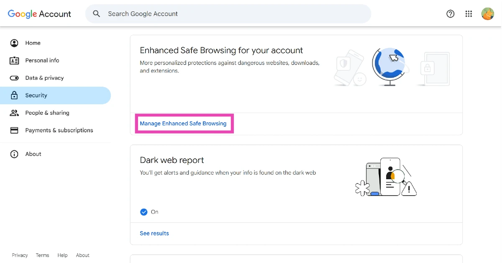
Task: Click See results link
Action: (x=154, y=233)
